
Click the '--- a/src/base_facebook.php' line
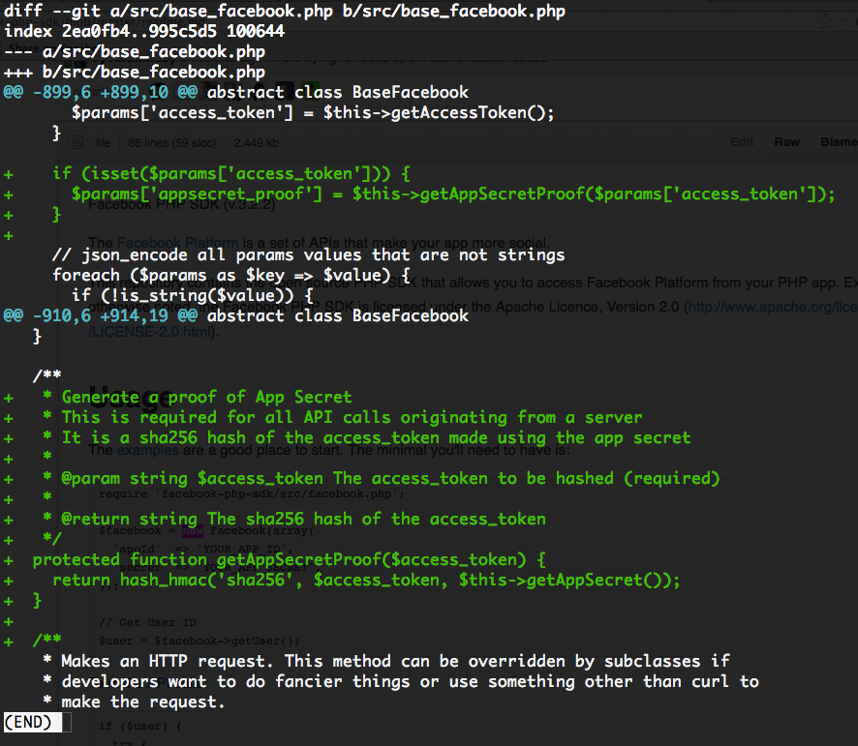[x=135, y=52]
